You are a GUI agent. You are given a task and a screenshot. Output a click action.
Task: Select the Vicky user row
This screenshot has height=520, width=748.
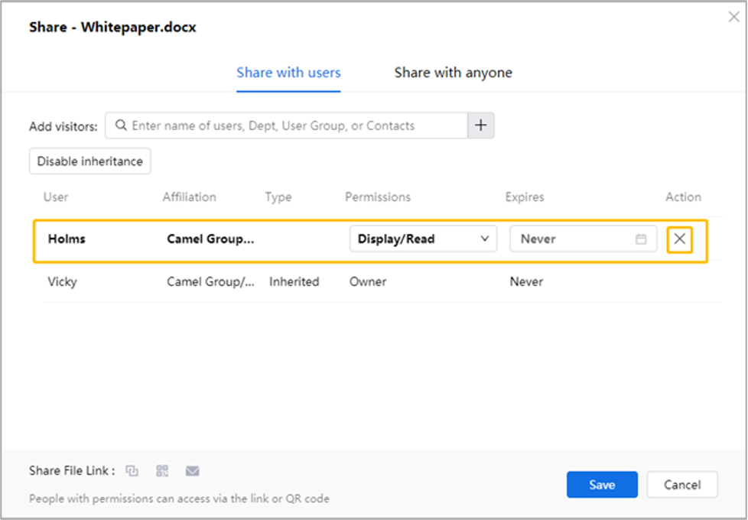click(63, 281)
